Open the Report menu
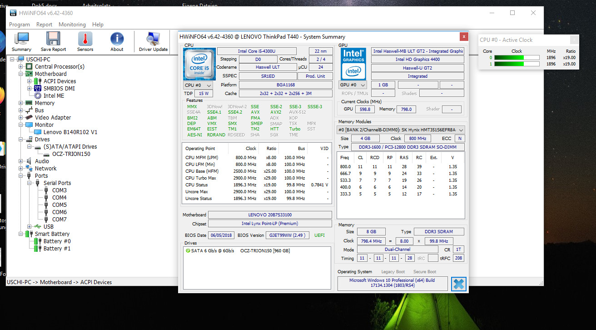Image resolution: width=596 pixels, height=330 pixels. point(45,25)
